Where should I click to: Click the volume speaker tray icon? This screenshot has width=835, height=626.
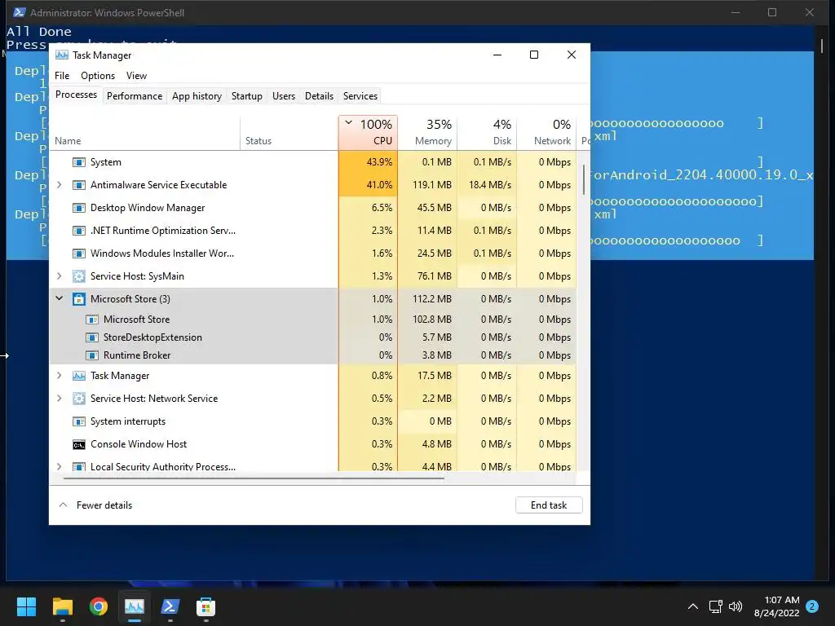pyautogui.click(x=736, y=606)
